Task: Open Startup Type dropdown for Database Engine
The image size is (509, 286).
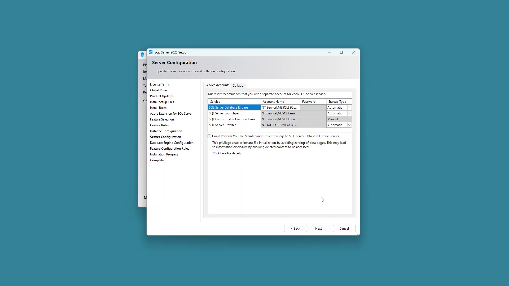Action: (349, 108)
